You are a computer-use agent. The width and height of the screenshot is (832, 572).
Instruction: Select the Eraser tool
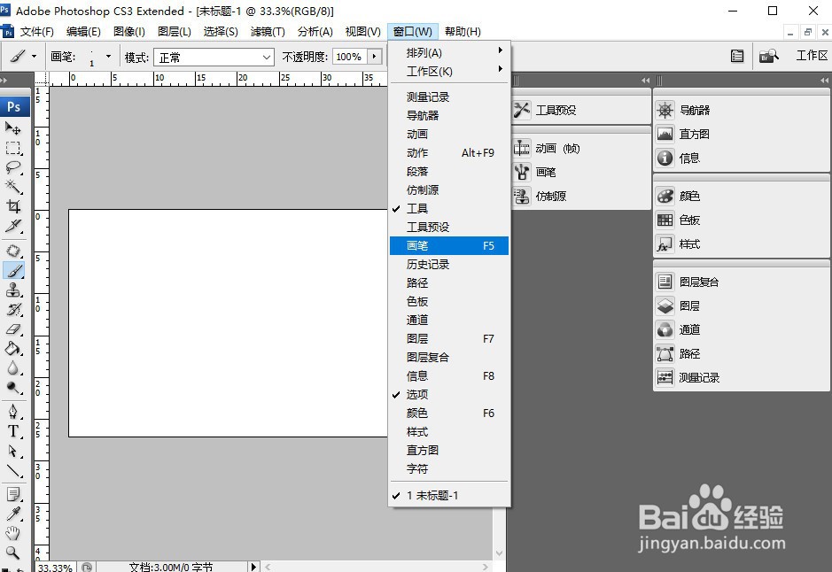[14, 328]
